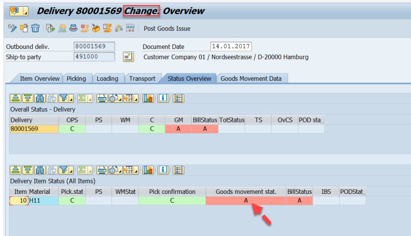Click the Pick confirmation column header

point(172,191)
